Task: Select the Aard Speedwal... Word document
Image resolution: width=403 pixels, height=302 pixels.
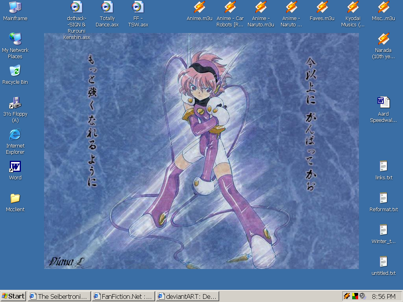Action: [x=383, y=103]
